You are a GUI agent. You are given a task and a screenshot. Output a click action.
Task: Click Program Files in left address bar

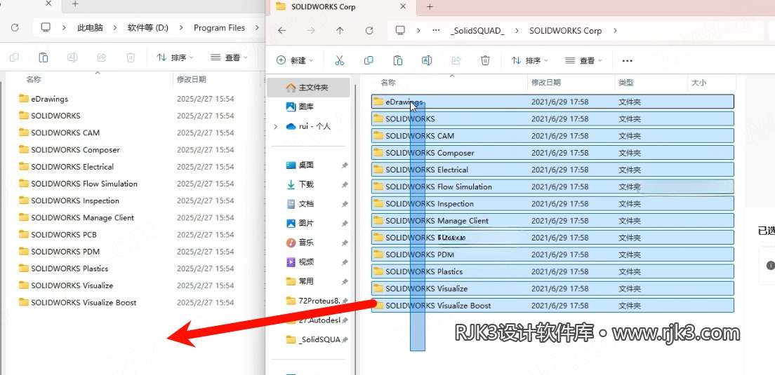219,27
